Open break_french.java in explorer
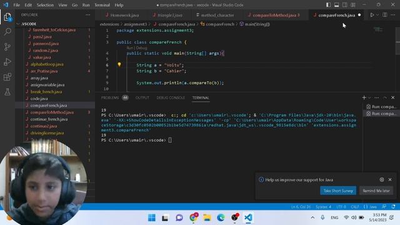The width and height of the screenshot is (400, 225). click(x=46, y=92)
